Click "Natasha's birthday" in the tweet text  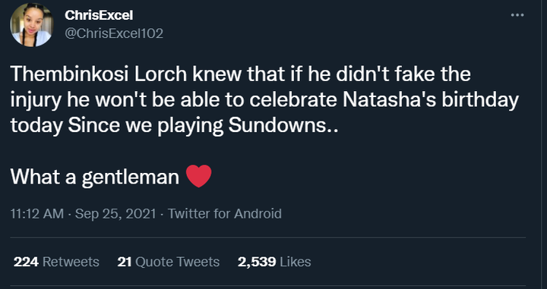431,101
